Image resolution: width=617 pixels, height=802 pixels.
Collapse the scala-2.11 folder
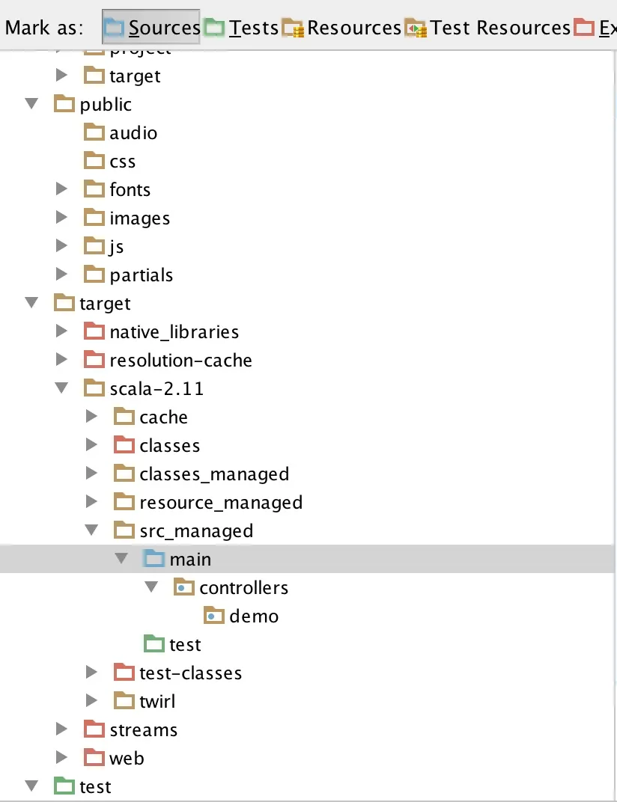61,388
